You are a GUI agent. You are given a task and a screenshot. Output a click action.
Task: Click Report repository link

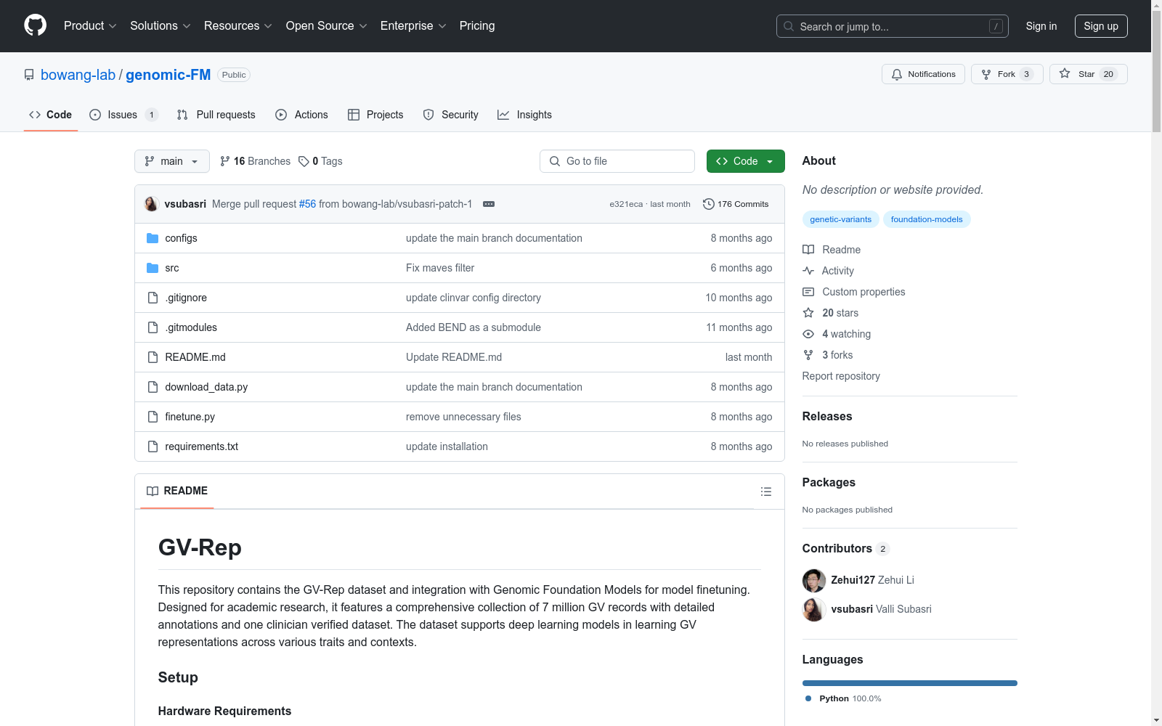pyautogui.click(x=841, y=376)
